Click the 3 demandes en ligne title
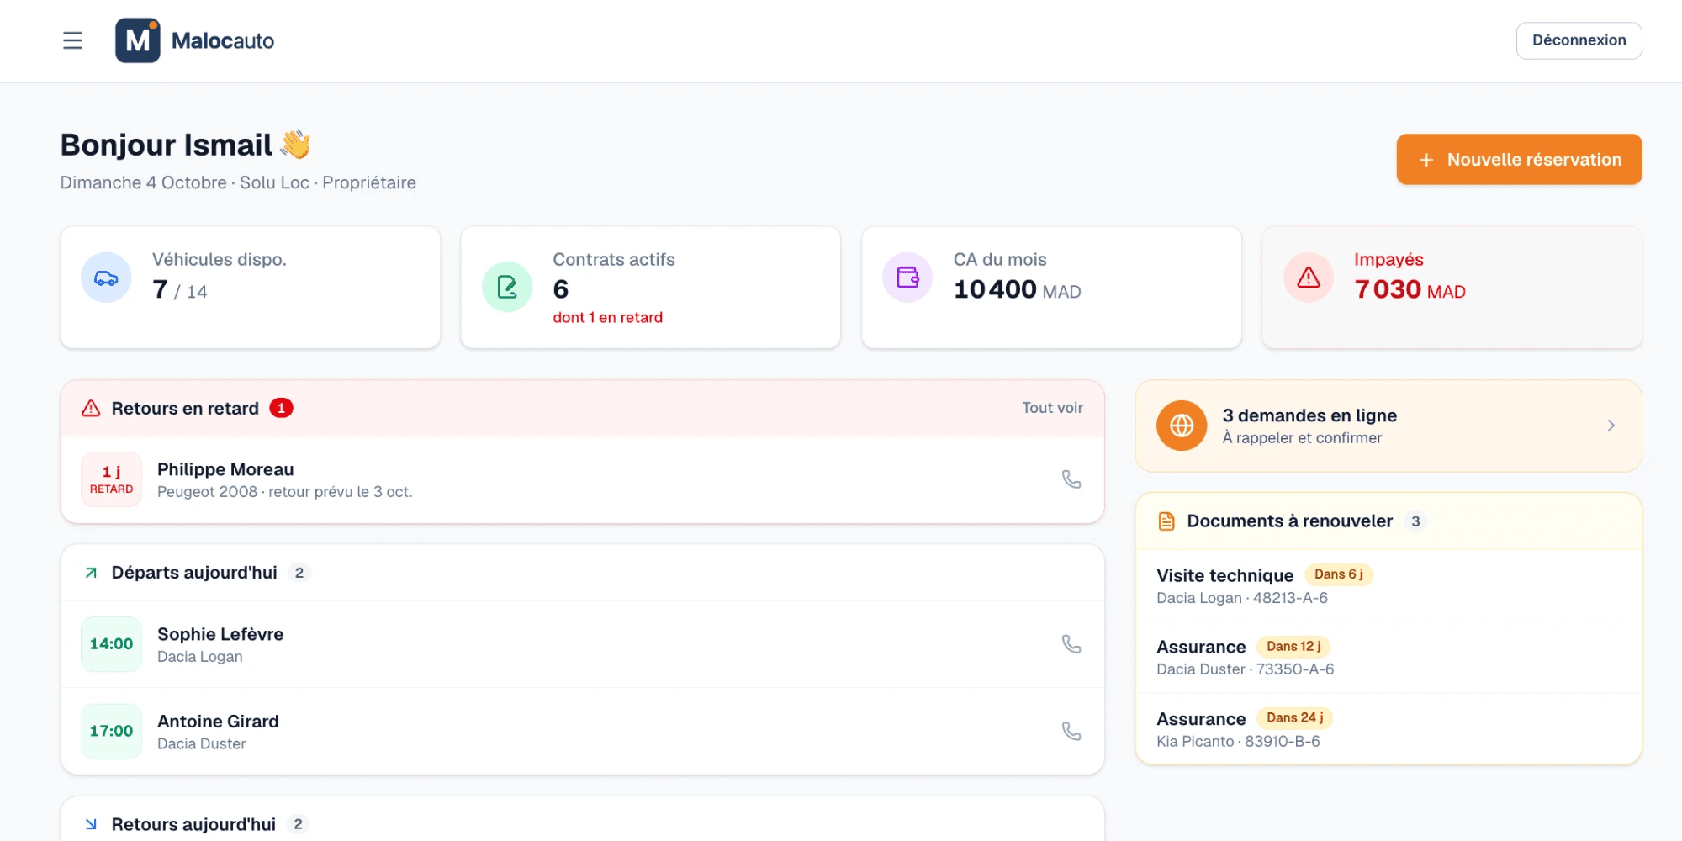 tap(1309, 415)
